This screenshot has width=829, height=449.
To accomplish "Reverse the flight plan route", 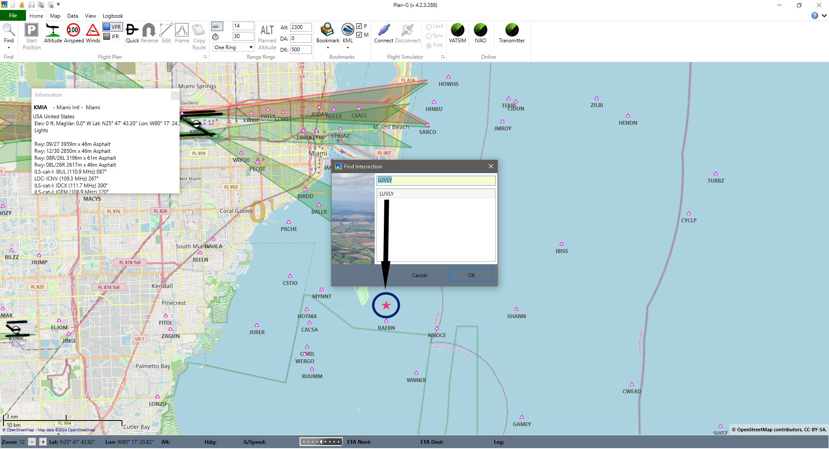I will pyautogui.click(x=149, y=30).
